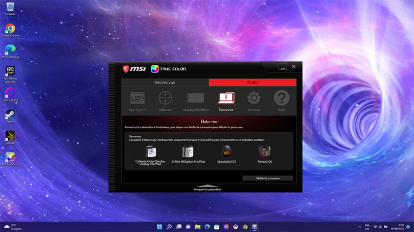Open Steam desktop shortcut

point(10,116)
